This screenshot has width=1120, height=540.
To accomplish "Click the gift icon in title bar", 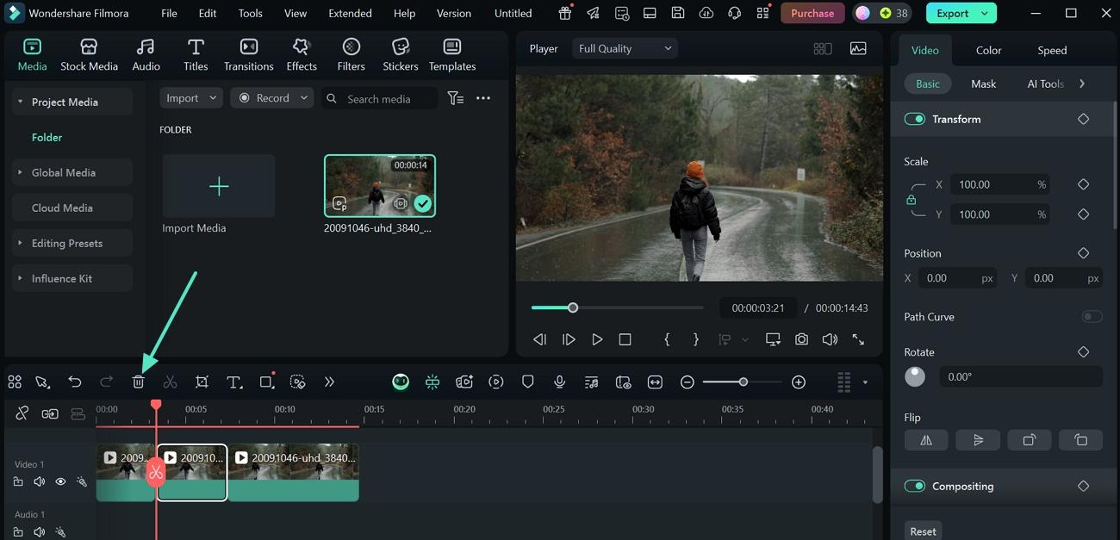I will [x=565, y=13].
